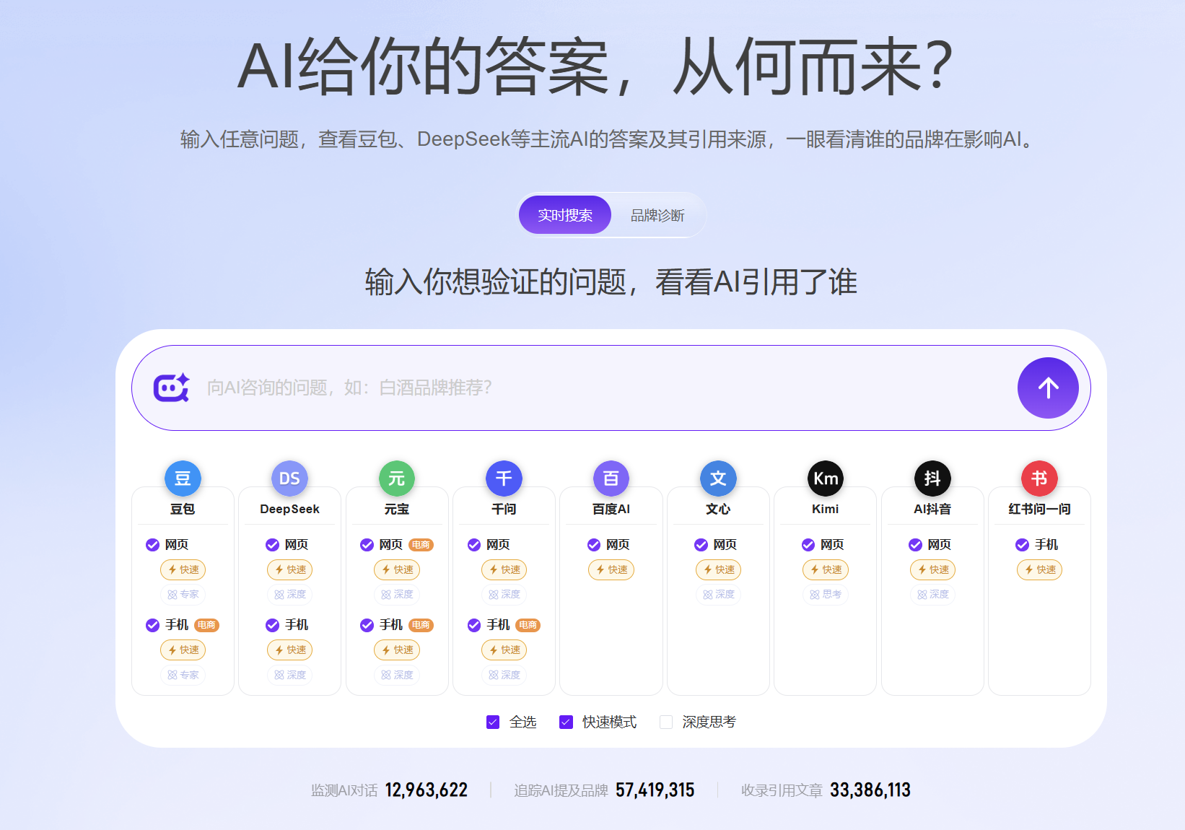
Task: Toggle the 全选 checkbox
Action: pos(493,722)
